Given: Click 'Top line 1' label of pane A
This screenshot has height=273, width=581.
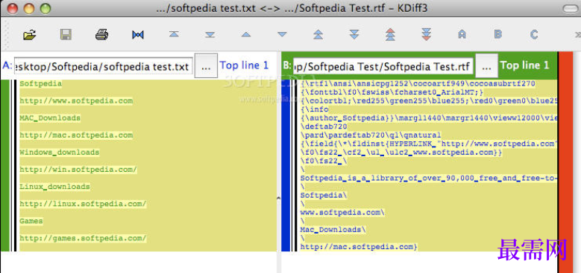Looking at the screenshot, I should tap(244, 65).
